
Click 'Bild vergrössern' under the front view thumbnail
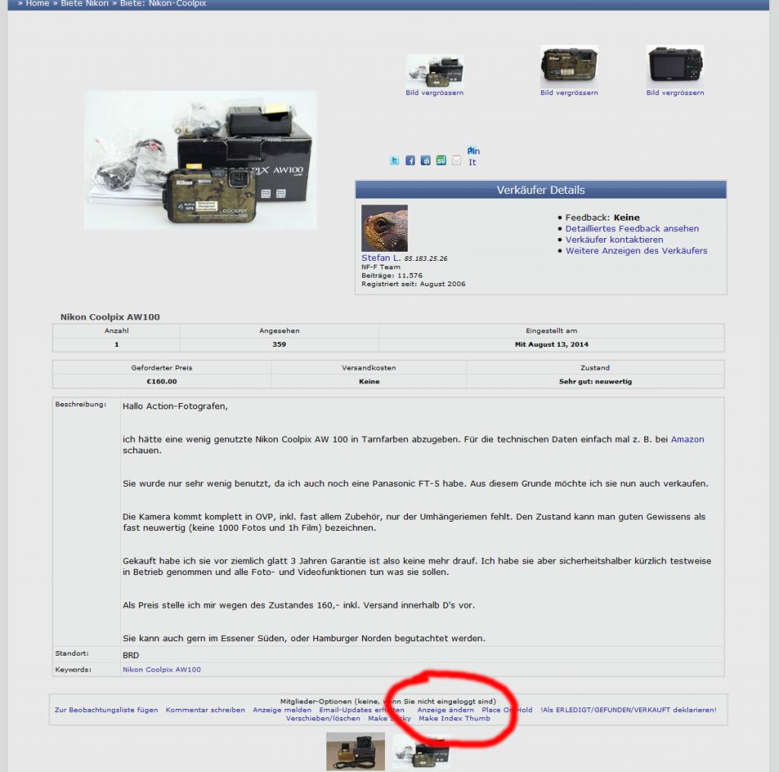coord(569,93)
